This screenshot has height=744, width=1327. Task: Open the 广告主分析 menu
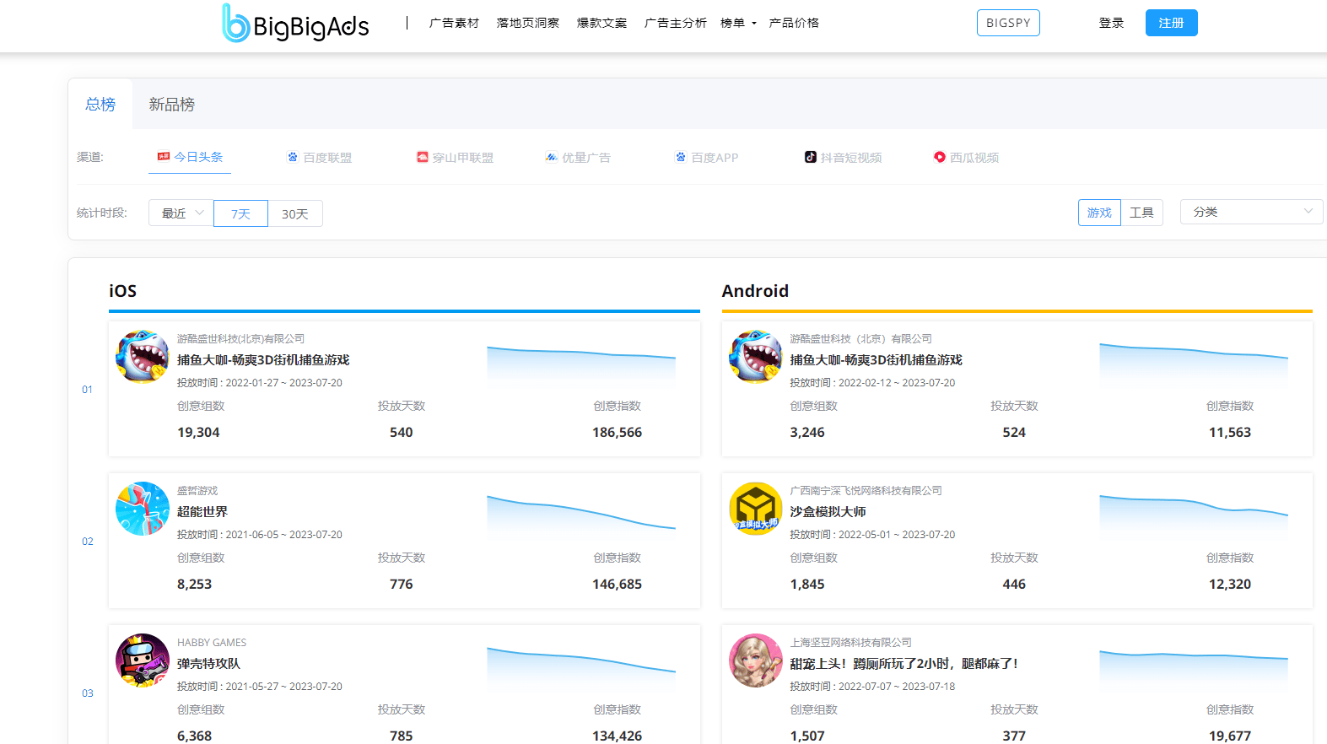click(x=676, y=23)
